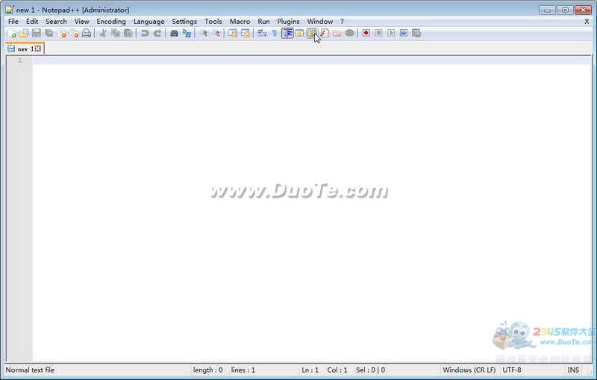This screenshot has width=597, height=380.
Task: Open the Settings menu
Action: click(184, 22)
